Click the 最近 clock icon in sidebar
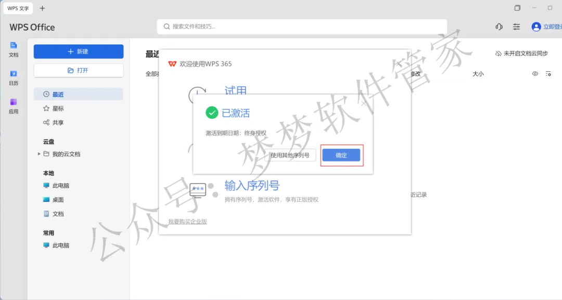Image resolution: width=562 pixels, height=300 pixels. (x=46, y=94)
